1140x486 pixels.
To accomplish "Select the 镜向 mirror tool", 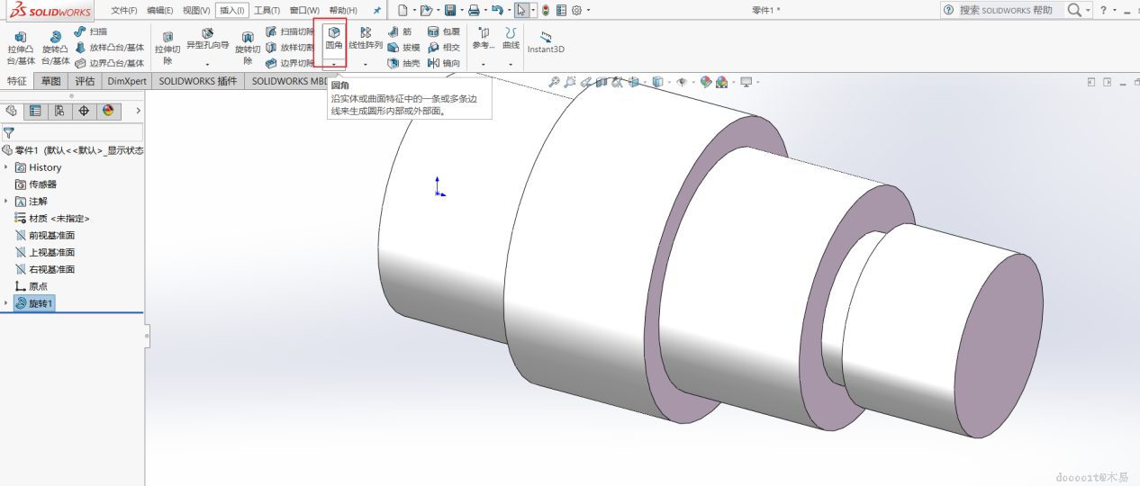I will tap(444, 64).
